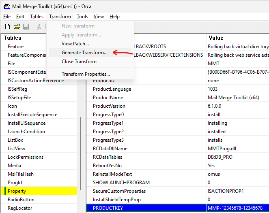Click the SecureCustomProperties property cell
269x213 pixels.
tap(146, 191)
